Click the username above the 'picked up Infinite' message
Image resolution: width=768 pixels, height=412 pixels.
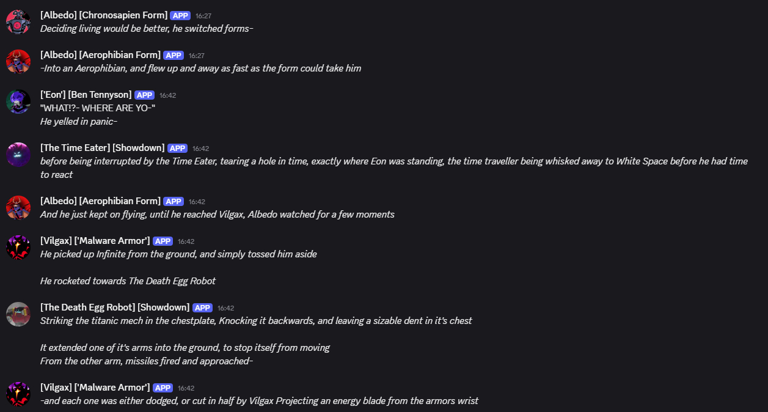click(x=95, y=241)
